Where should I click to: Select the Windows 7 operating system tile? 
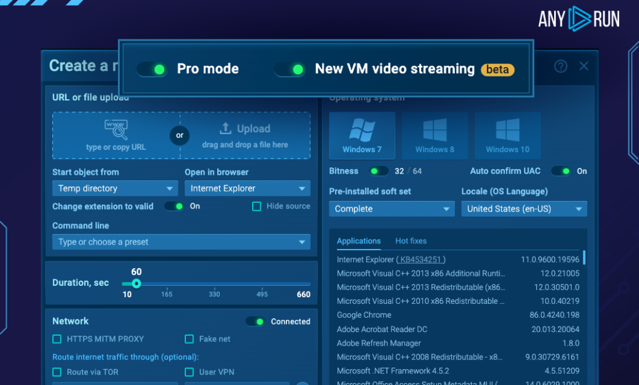362,135
